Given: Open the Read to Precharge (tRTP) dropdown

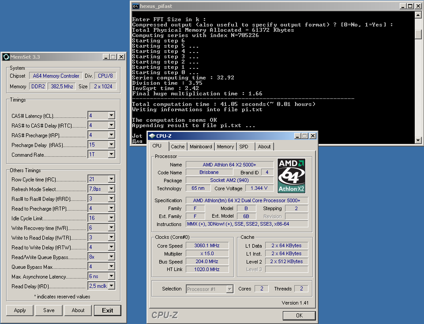Looking at the screenshot, I should pyautogui.click(x=111, y=208).
